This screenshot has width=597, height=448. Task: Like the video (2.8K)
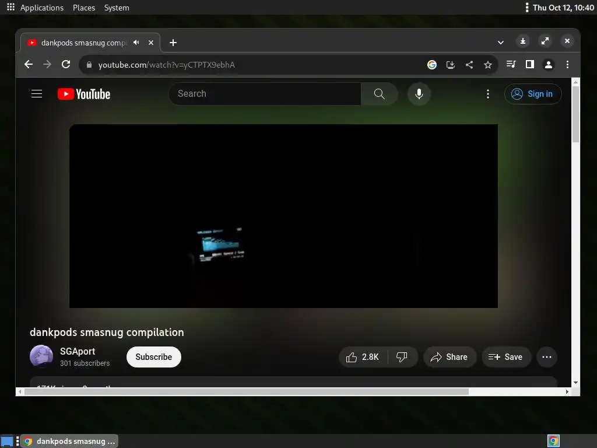pyautogui.click(x=363, y=357)
